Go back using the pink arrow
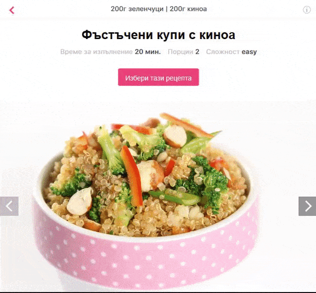Viewport: 316px width, 293px height. point(12,10)
